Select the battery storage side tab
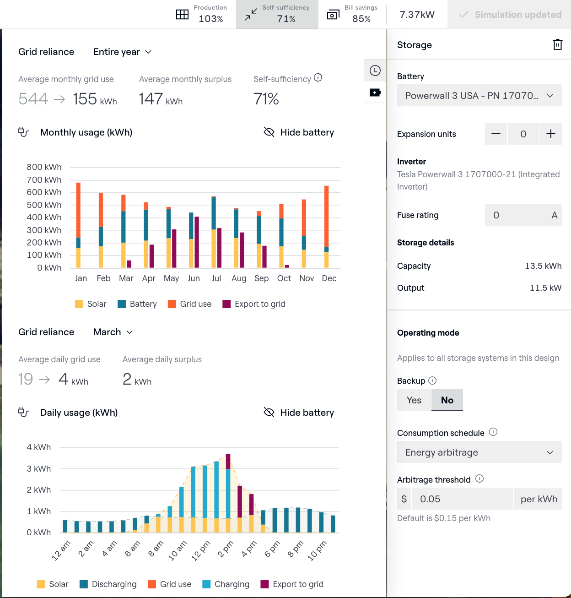Image resolution: width=571 pixels, height=598 pixels. [375, 92]
